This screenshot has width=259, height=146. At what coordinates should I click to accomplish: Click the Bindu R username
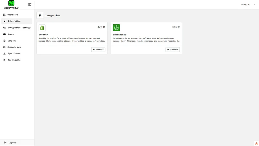245,5
